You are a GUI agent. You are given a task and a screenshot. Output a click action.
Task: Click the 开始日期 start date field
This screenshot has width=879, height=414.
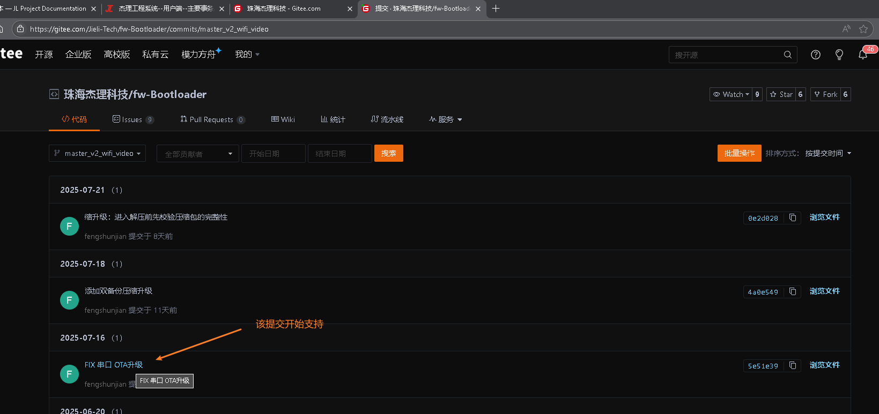(274, 154)
